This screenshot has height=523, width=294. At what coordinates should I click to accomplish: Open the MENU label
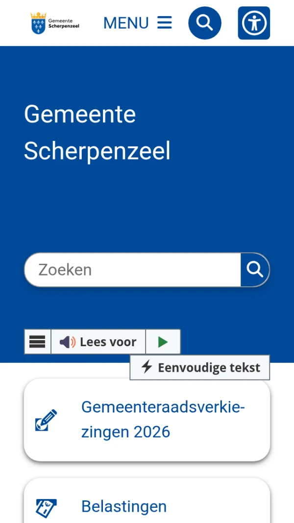point(126,23)
